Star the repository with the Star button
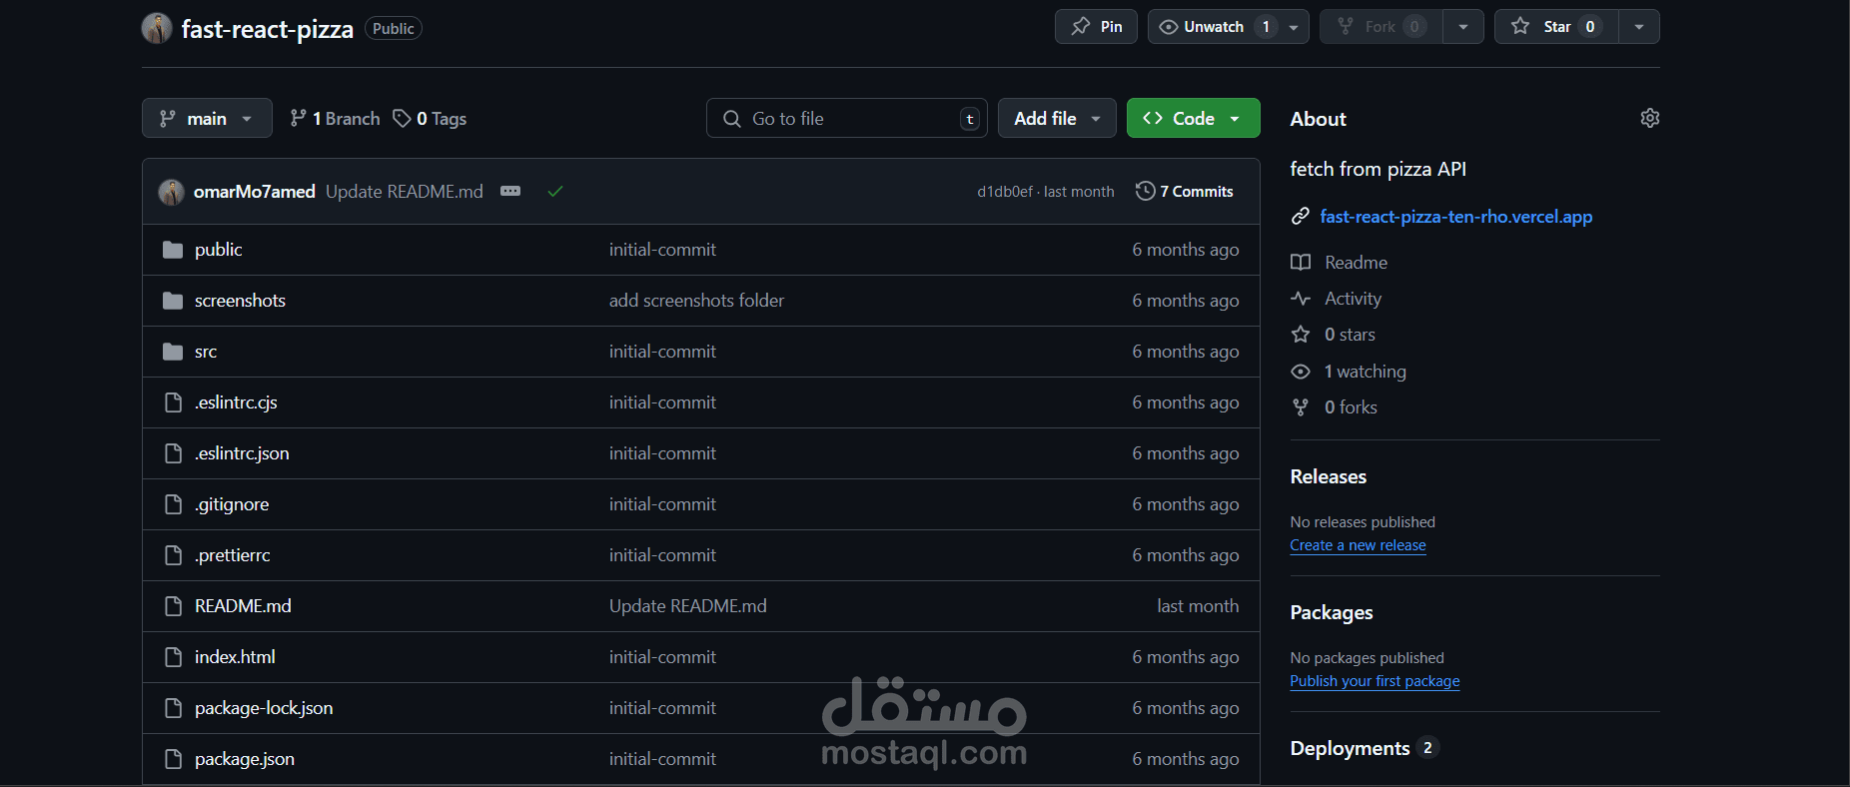 [1555, 27]
